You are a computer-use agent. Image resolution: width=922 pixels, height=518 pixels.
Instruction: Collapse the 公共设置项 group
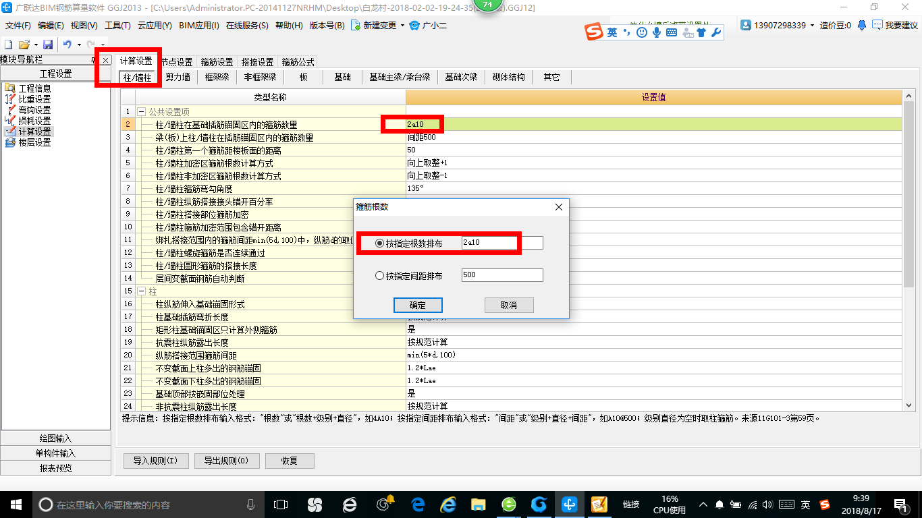click(x=142, y=112)
